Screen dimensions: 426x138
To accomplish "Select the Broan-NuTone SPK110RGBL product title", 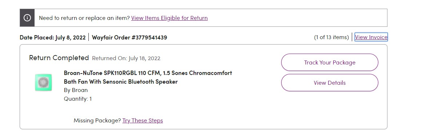I will [148, 77].
